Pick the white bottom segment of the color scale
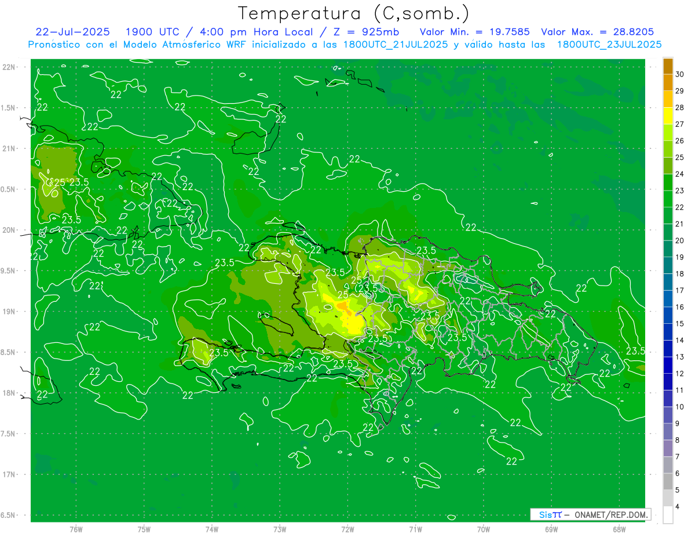 click(668, 515)
